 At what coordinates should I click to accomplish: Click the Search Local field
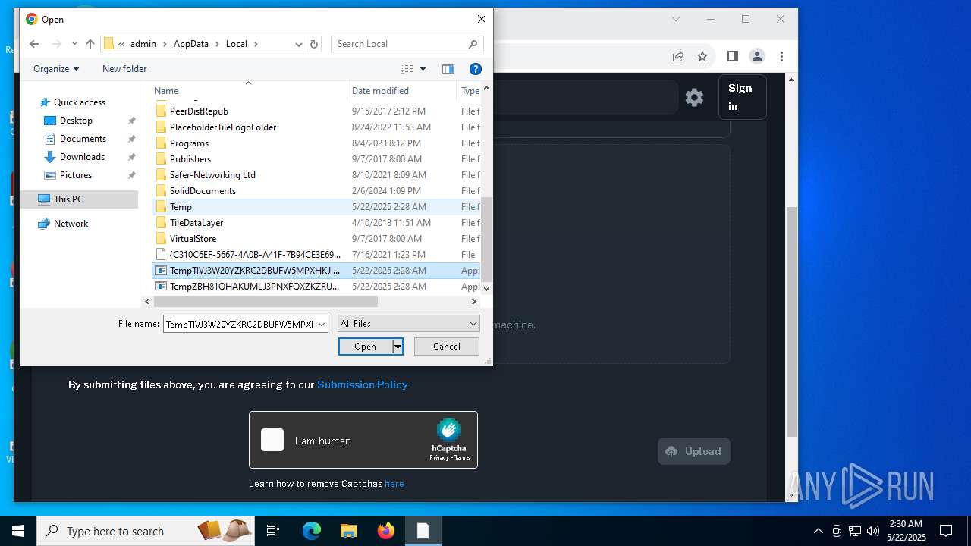coord(398,44)
